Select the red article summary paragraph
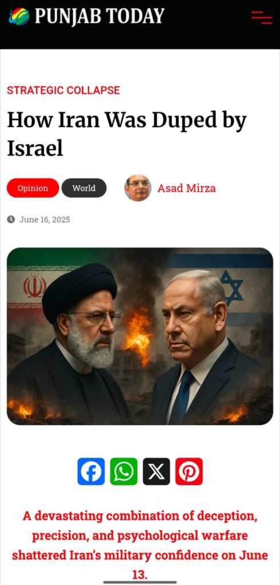 click(140, 546)
